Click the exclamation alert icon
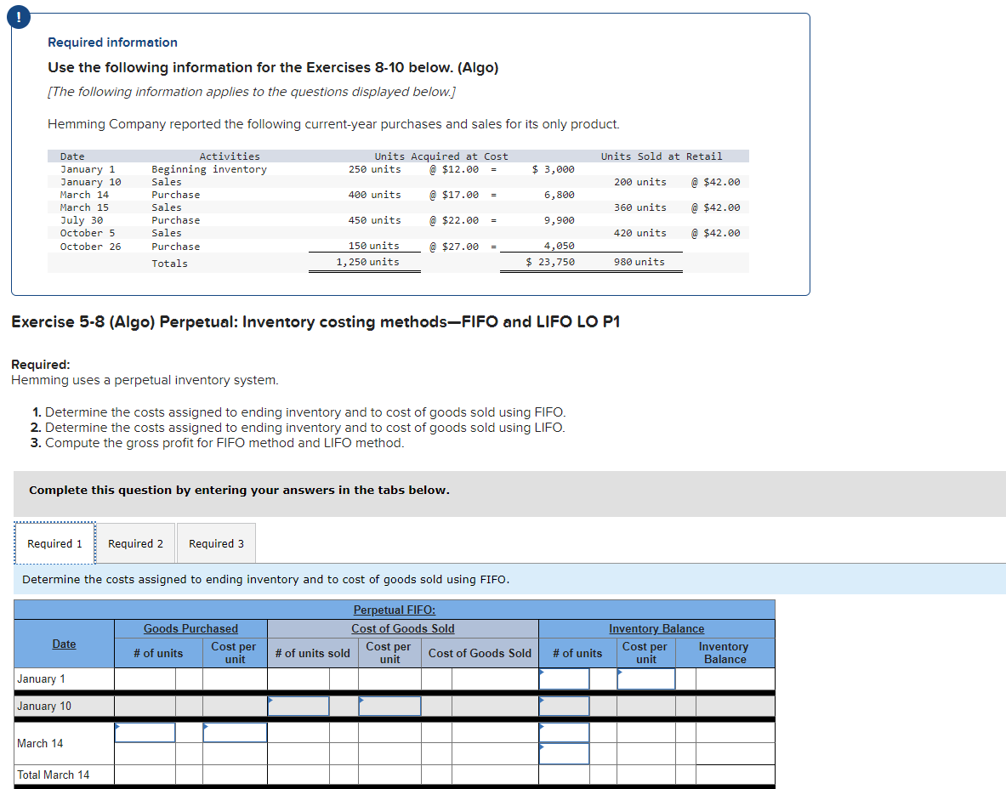The image size is (1006, 789). [x=18, y=17]
